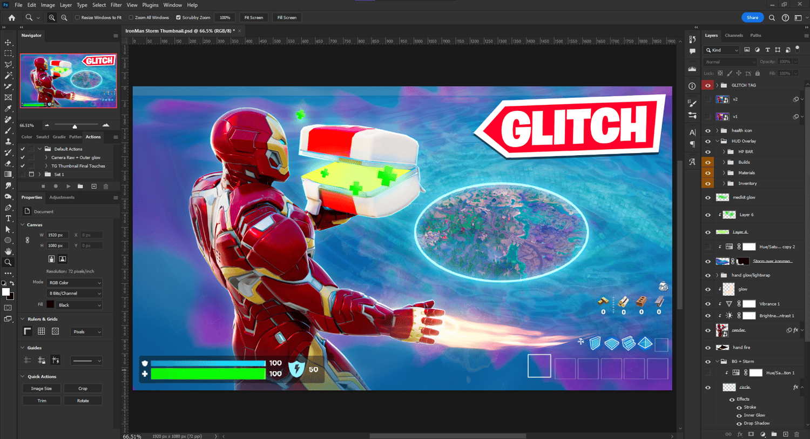Screen dimensions: 810x439
Task: Click the Play action button in Actions panel
Action: pyautogui.click(x=67, y=186)
